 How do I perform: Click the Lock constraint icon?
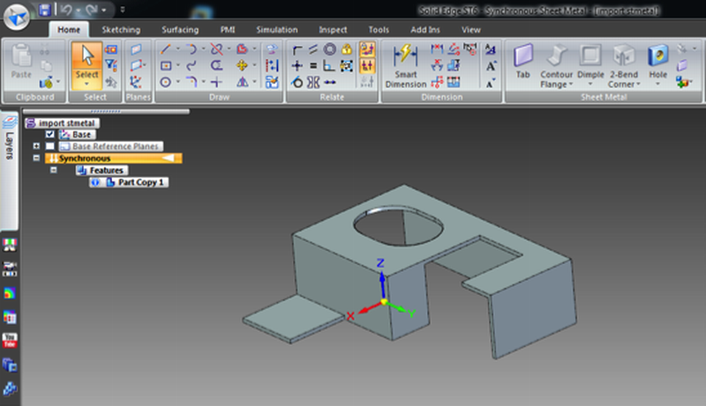pyautogui.click(x=347, y=48)
